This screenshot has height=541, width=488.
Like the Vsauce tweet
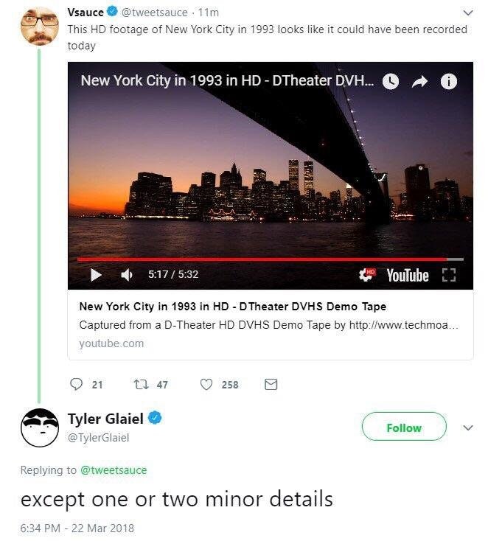[206, 384]
